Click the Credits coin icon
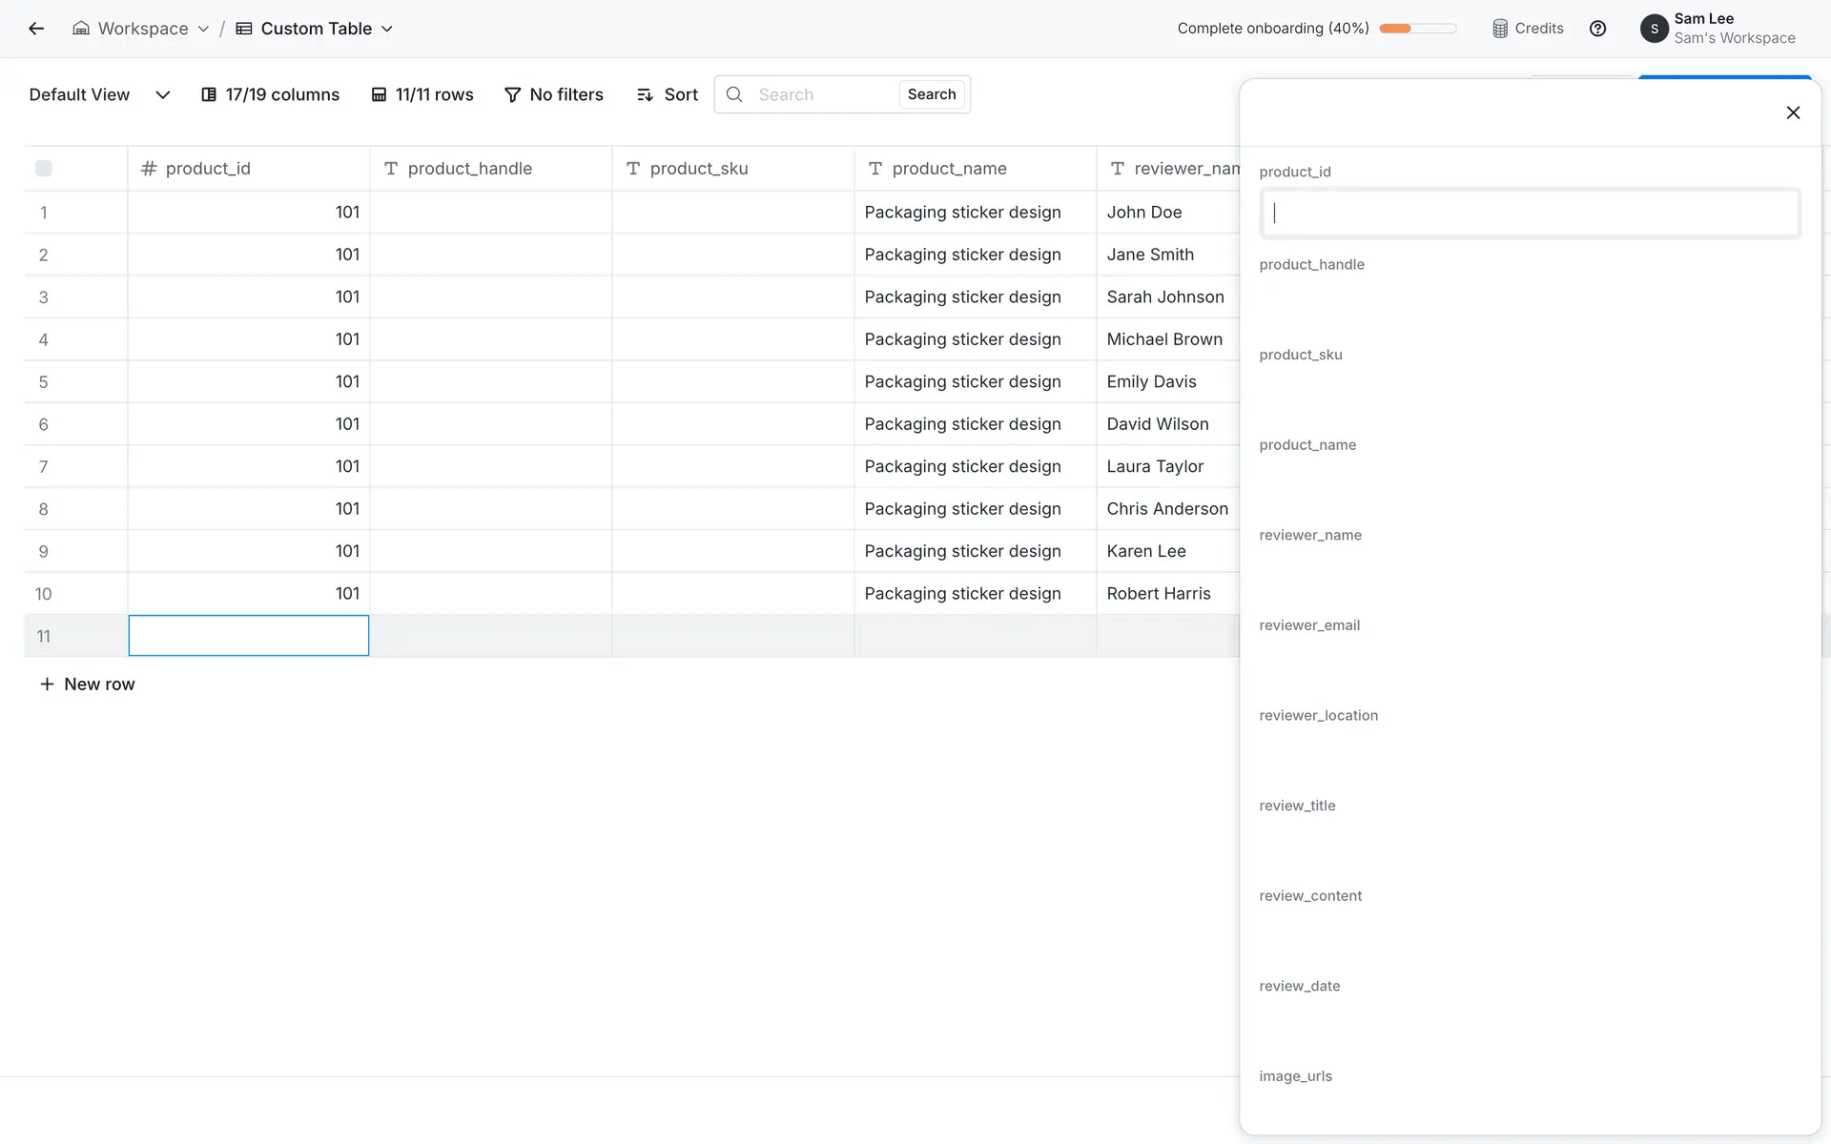1831x1144 pixels. [1500, 29]
